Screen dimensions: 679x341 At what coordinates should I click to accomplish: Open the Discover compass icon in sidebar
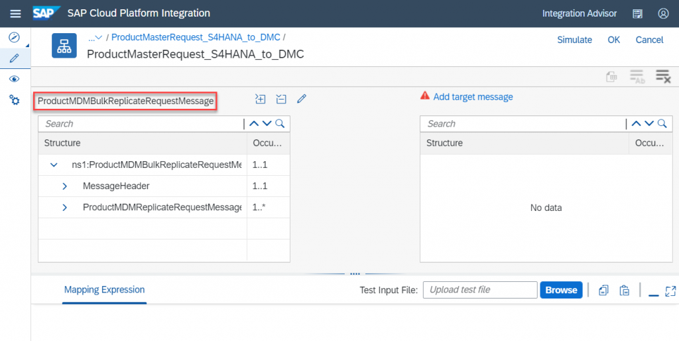15,37
